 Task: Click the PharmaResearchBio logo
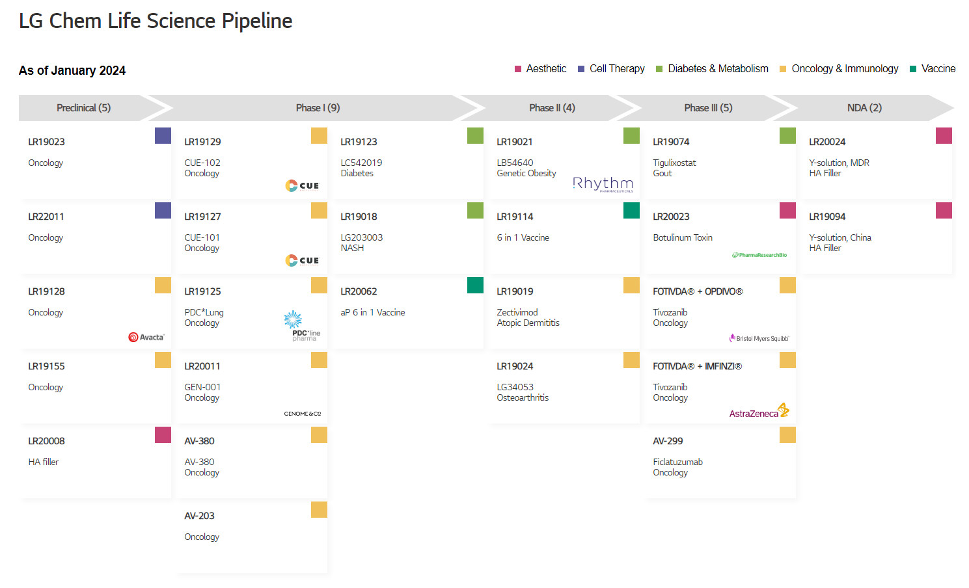(759, 255)
